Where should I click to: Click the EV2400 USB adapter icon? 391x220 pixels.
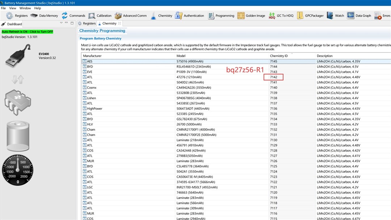(18, 55)
